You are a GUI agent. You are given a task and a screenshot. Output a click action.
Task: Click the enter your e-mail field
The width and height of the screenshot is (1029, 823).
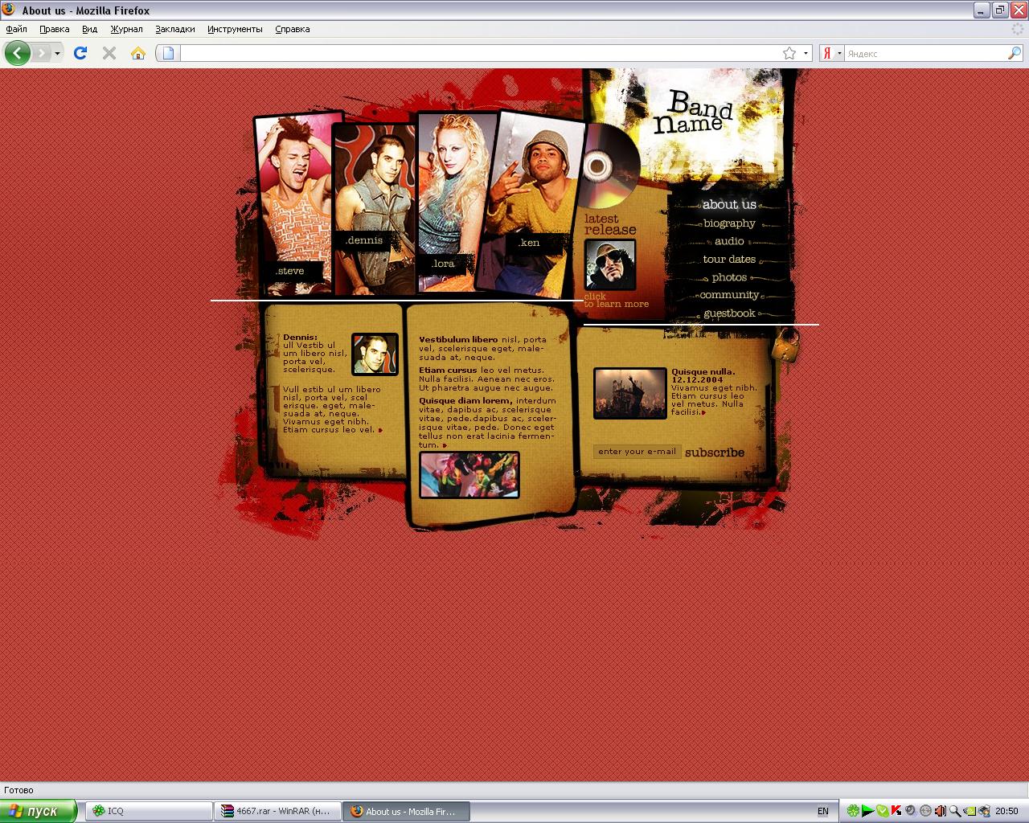click(637, 452)
